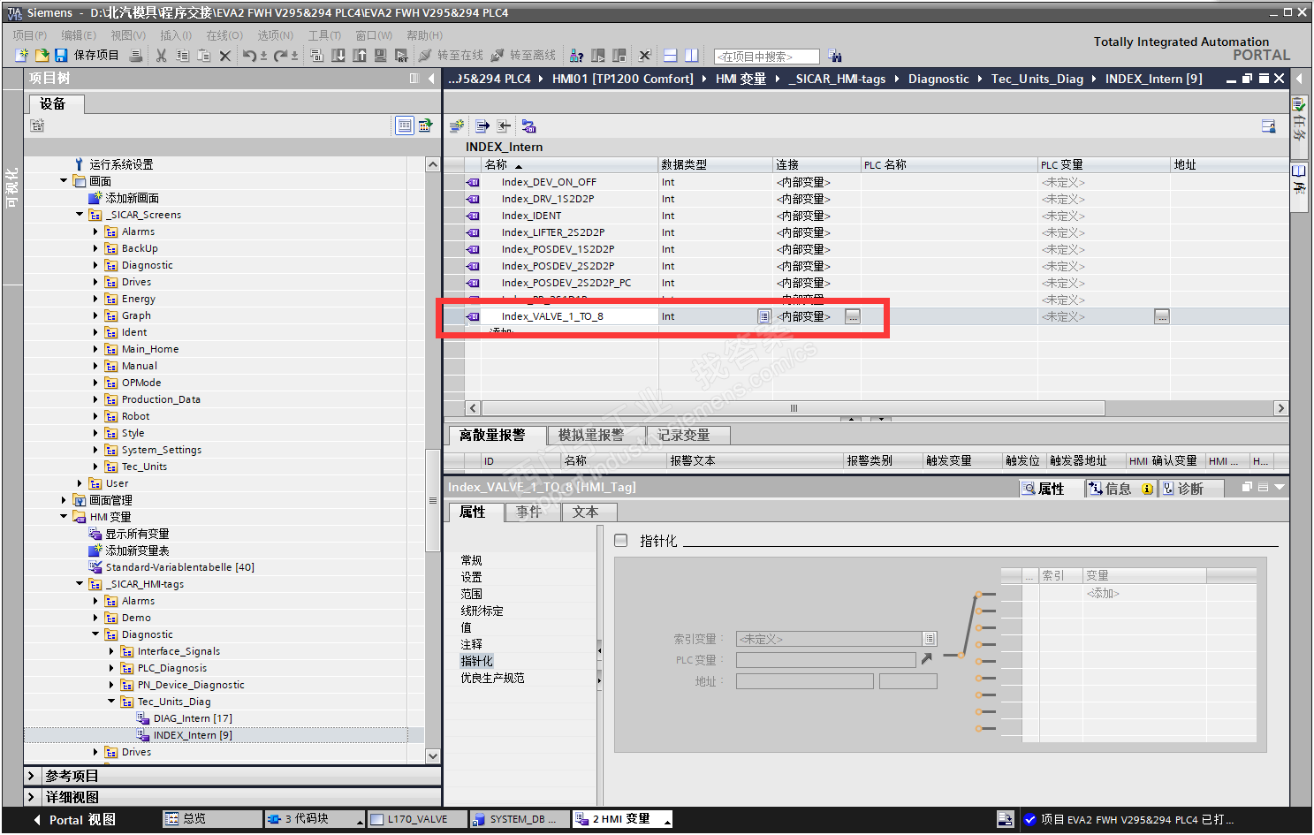Click the save project floppy disk icon
The width and height of the screenshot is (1314, 835).
click(61, 56)
